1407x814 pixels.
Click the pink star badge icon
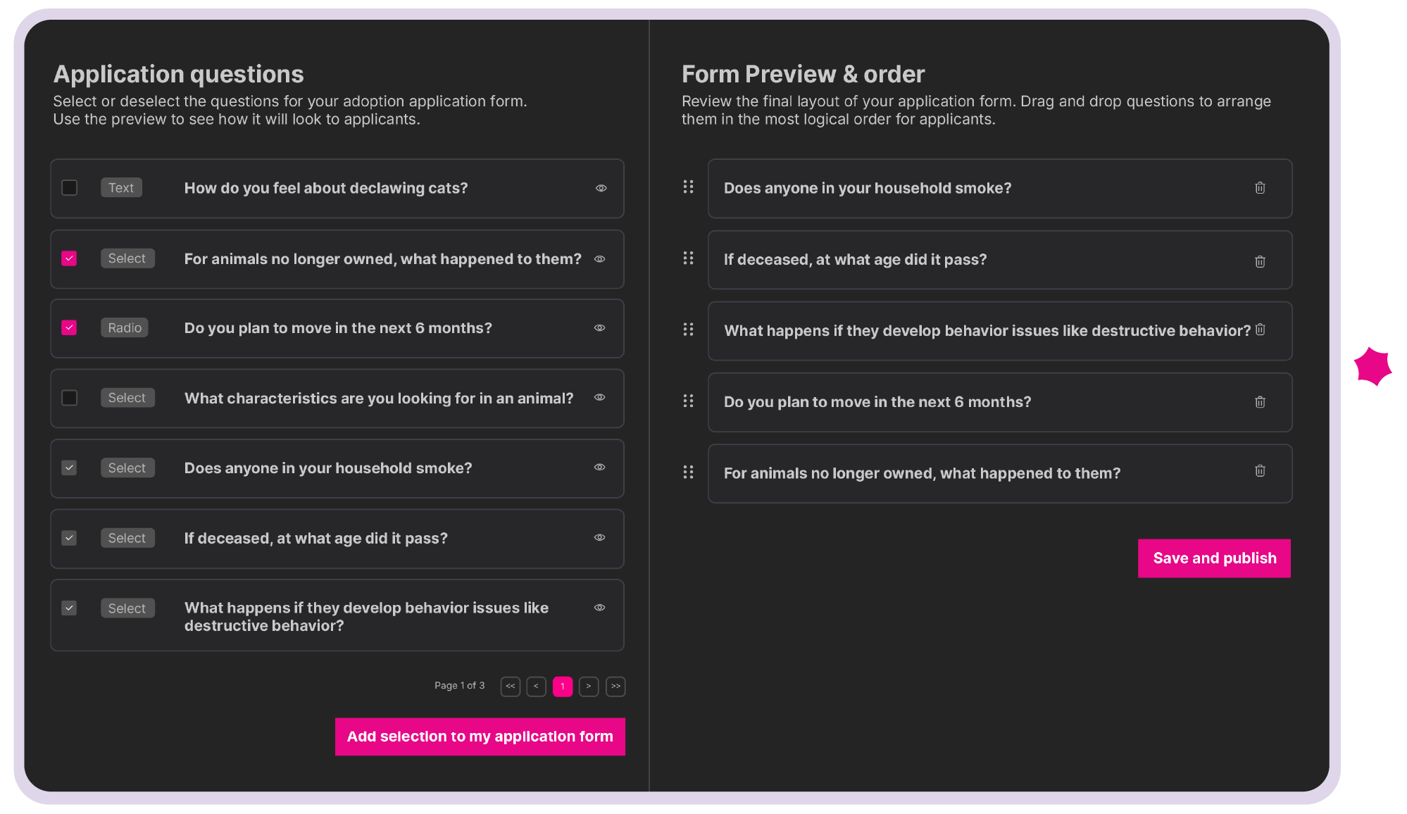(x=1372, y=366)
